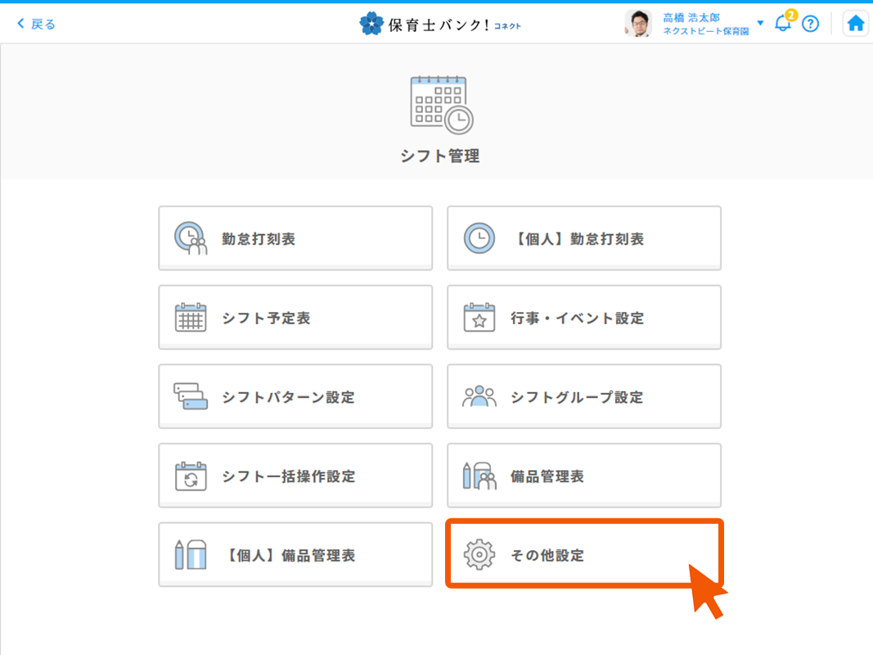Go back using 戻る link
Image resolution: width=873 pixels, height=655 pixels.
click(37, 24)
